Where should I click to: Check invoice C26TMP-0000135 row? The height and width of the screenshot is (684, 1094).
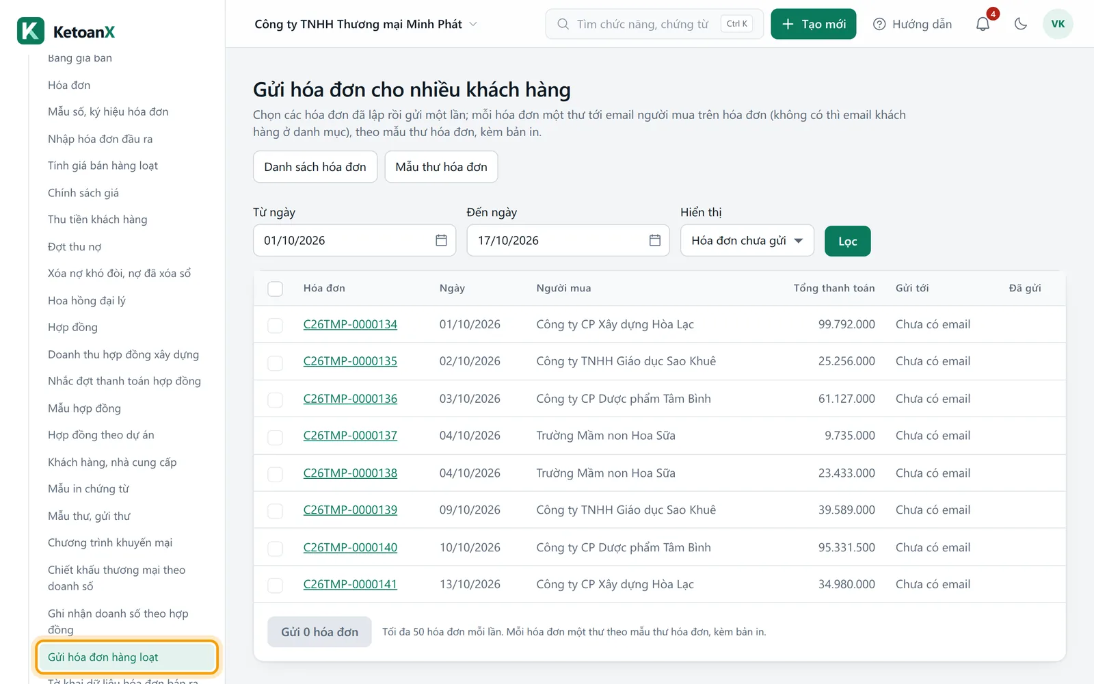click(275, 362)
